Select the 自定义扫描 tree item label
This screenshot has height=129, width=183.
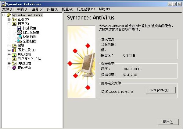31,32
